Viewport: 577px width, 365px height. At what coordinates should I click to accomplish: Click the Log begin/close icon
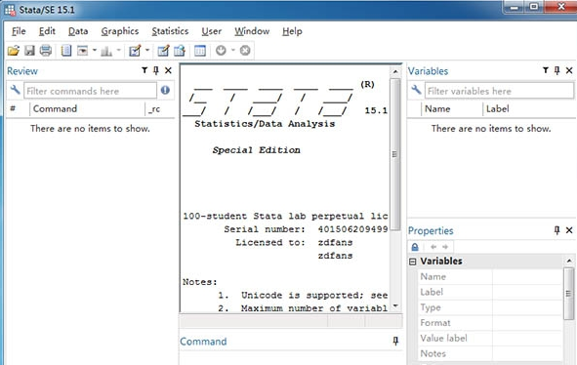pyautogui.click(x=66, y=51)
